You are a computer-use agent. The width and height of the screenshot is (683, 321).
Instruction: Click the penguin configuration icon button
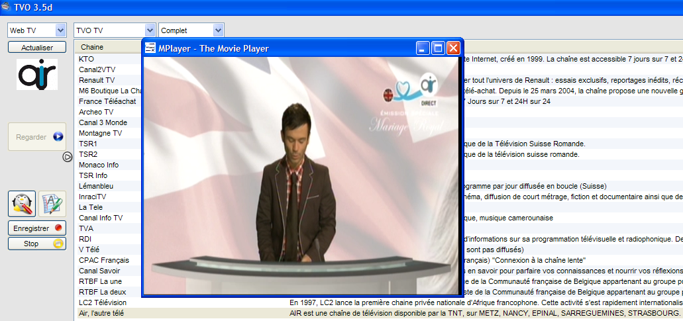[22, 204]
